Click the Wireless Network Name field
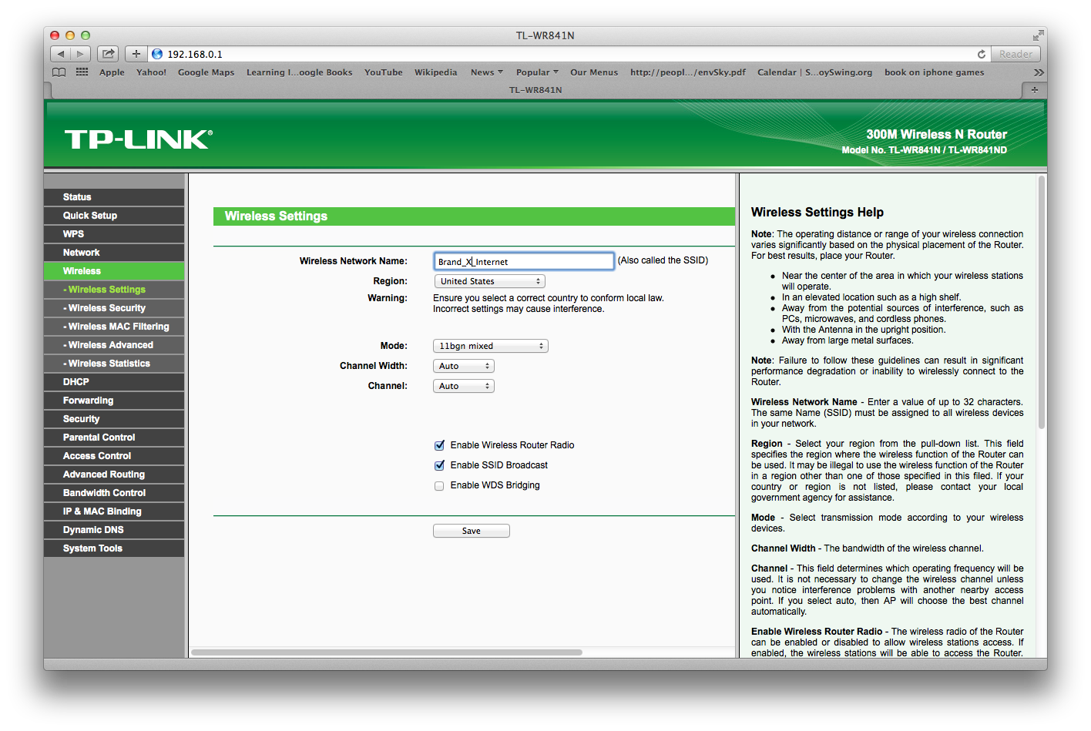Image resolution: width=1091 pixels, height=731 pixels. pyautogui.click(x=524, y=262)
